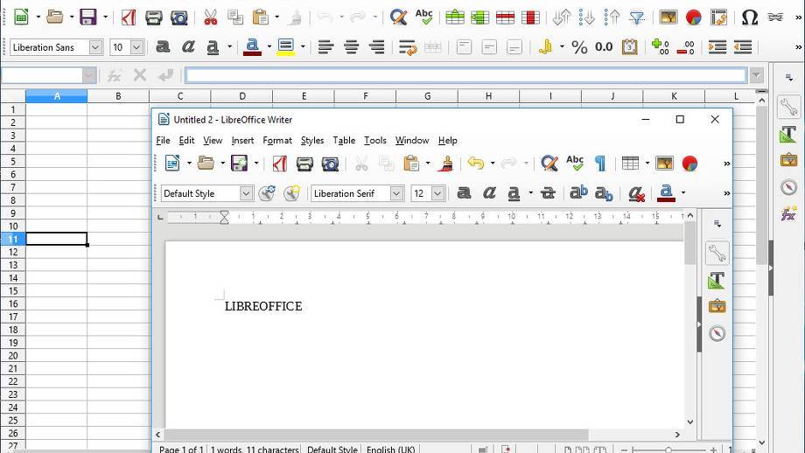
Task: Click English (UK) language in status bar
Action: pyautogui.click(x=390, y=450)
